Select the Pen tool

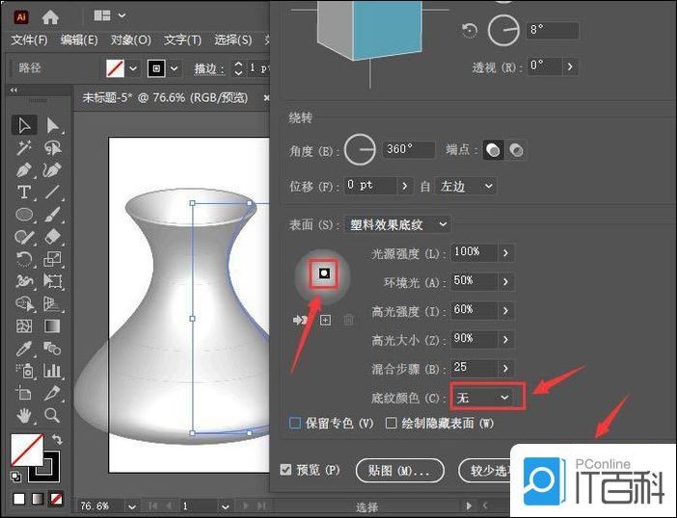24,169
